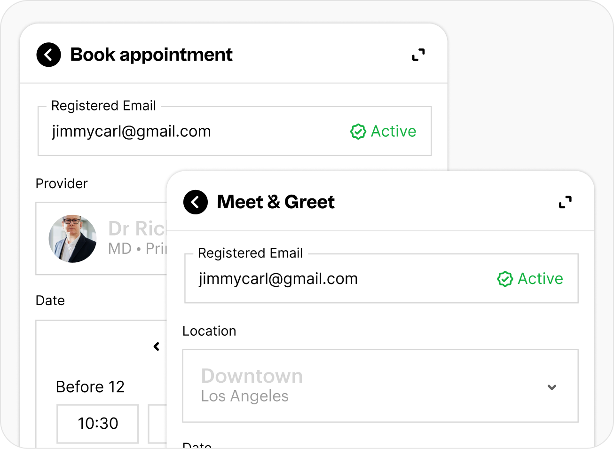This screenshot has height=449, width=614.
Task: Click the verified badge icon in Book appointment
Action: pos(358,132)
